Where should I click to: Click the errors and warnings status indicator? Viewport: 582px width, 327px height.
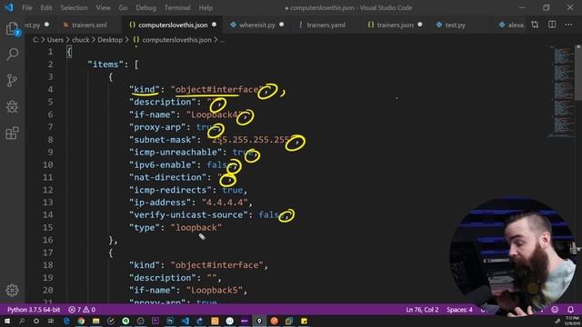82,310
